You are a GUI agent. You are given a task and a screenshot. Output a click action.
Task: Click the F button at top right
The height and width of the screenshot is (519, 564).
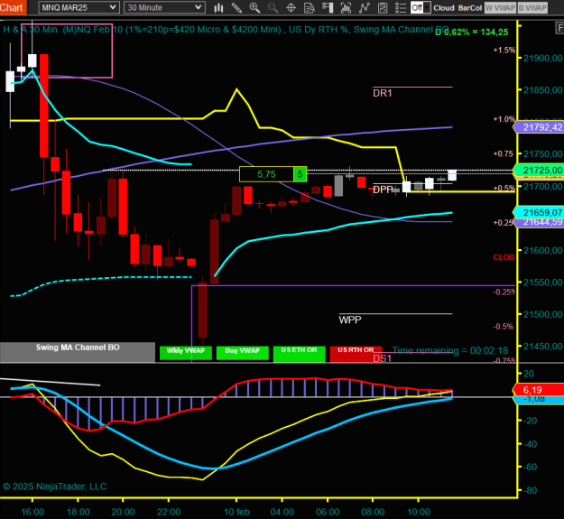pyautogui.click(x=560, y=28)
